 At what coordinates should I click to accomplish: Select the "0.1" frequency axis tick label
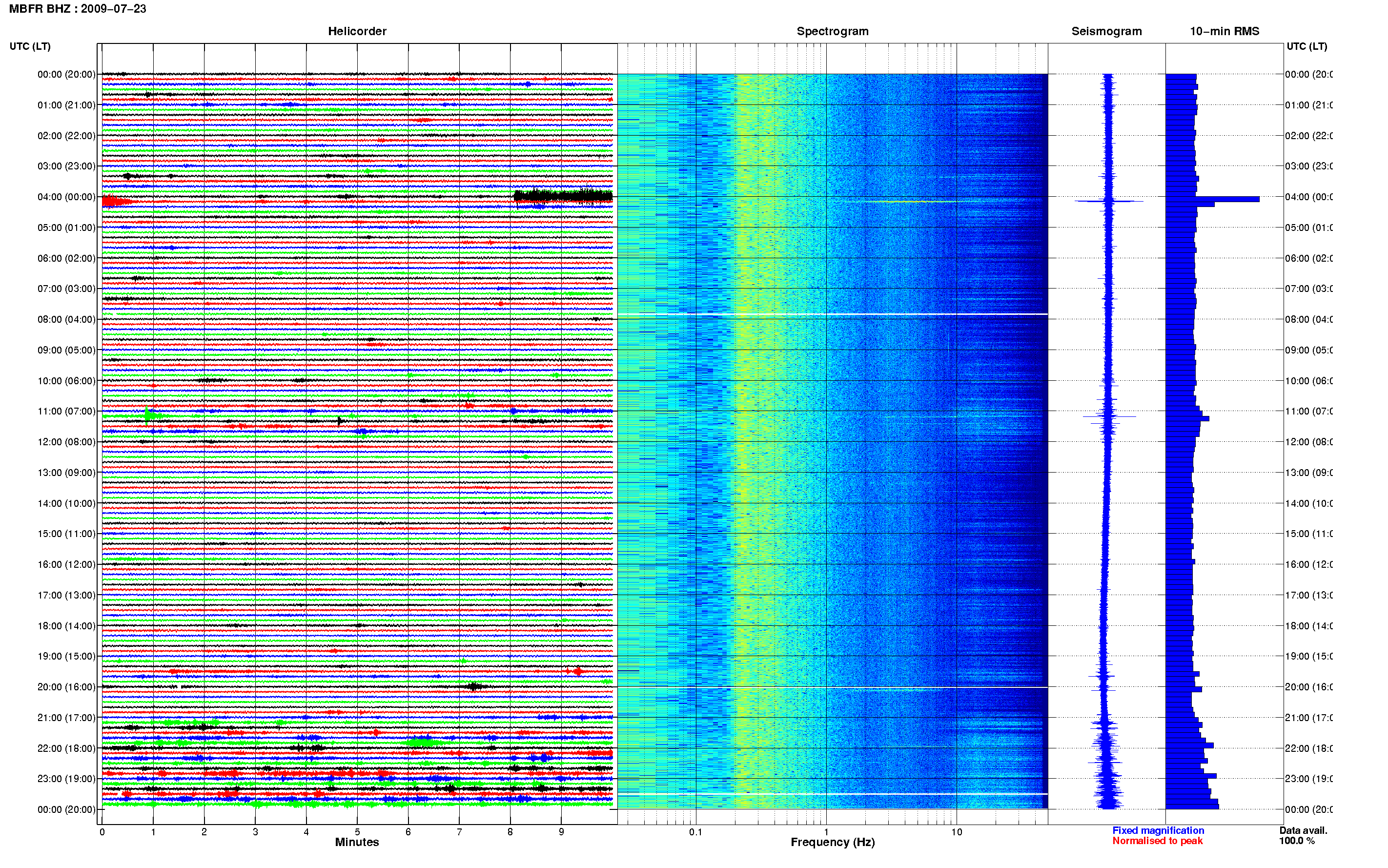tap(695, 832)
